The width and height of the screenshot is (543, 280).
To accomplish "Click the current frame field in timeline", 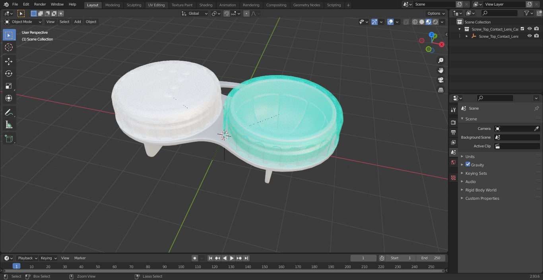I will (x=363, y=258).
